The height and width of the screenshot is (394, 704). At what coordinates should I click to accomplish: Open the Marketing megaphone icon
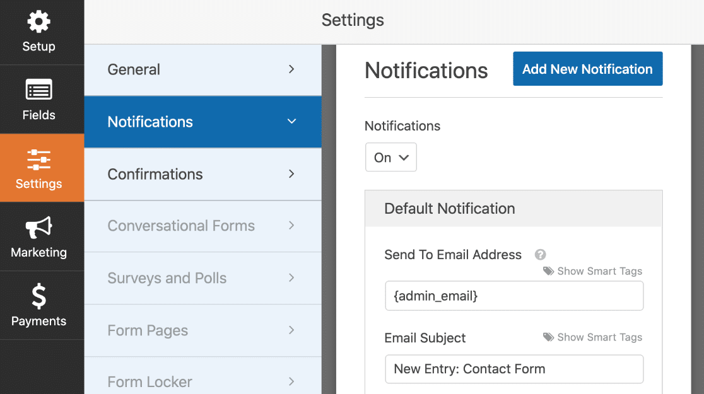coord(38,228)
